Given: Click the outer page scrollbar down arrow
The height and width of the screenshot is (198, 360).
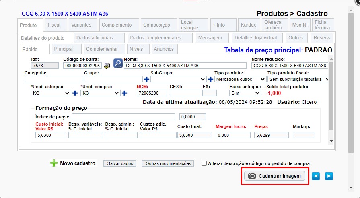Looking at the screenshot, I should (x=351, y=188).
